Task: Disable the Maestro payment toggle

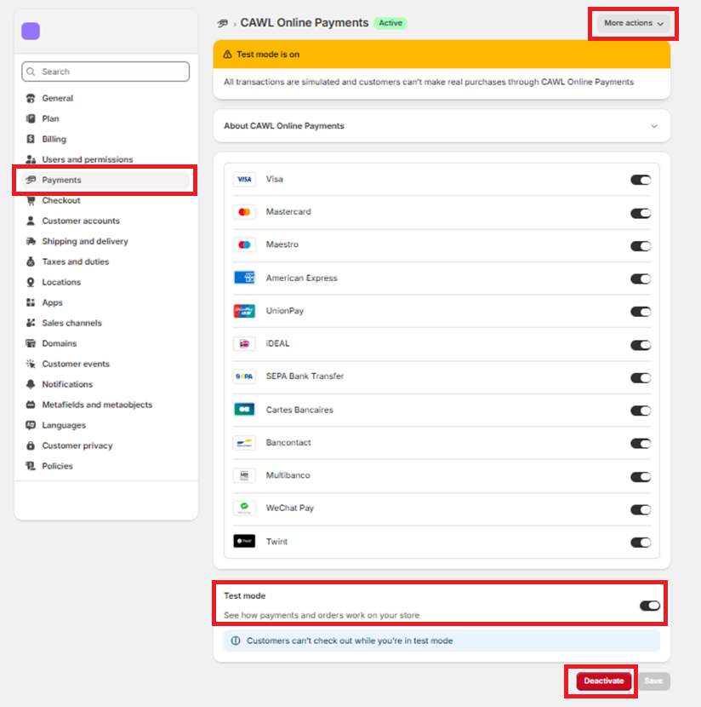Action: point(641,245)
